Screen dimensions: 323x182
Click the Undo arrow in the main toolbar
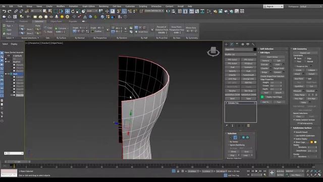[5, 11]
